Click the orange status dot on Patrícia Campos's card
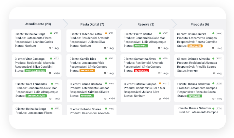Screen dimensions: 234x138 click(160, 83)
